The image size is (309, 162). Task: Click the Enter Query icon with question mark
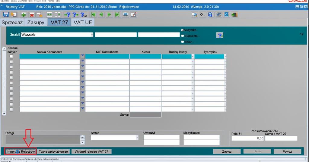[x=67, y=14]
